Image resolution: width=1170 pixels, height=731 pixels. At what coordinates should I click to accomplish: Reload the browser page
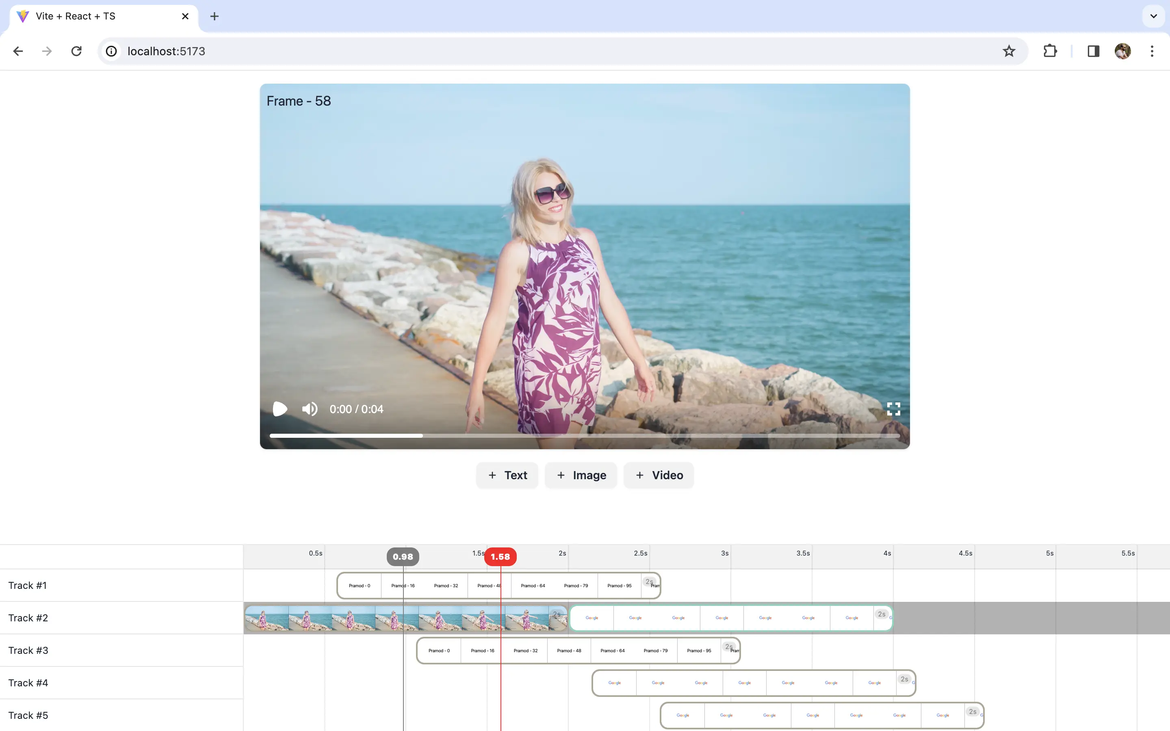76,51
